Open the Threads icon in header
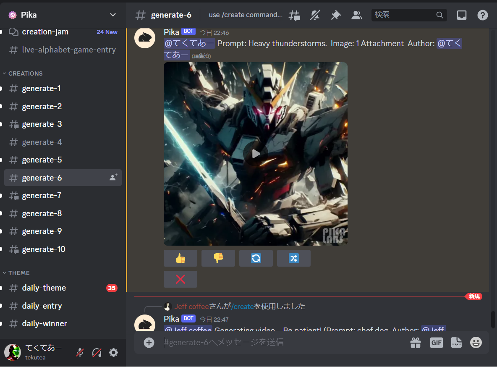This screenshot has height=367, width=497. click(x=294, y=15)
